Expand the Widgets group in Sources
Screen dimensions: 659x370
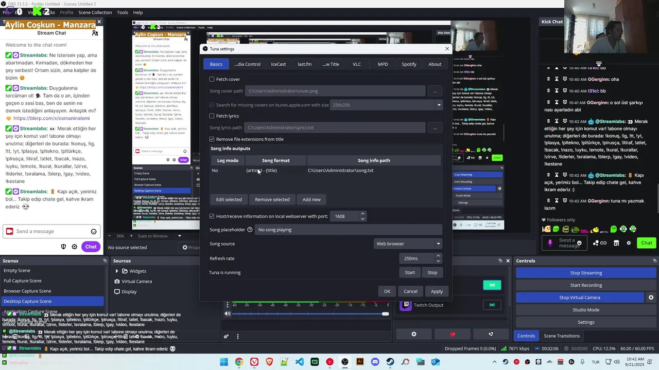(x=117, y=271)
